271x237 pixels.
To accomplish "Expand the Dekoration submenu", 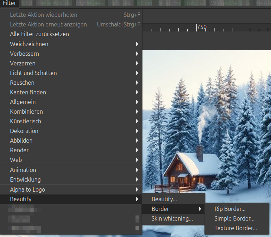I will pos(24,131).
